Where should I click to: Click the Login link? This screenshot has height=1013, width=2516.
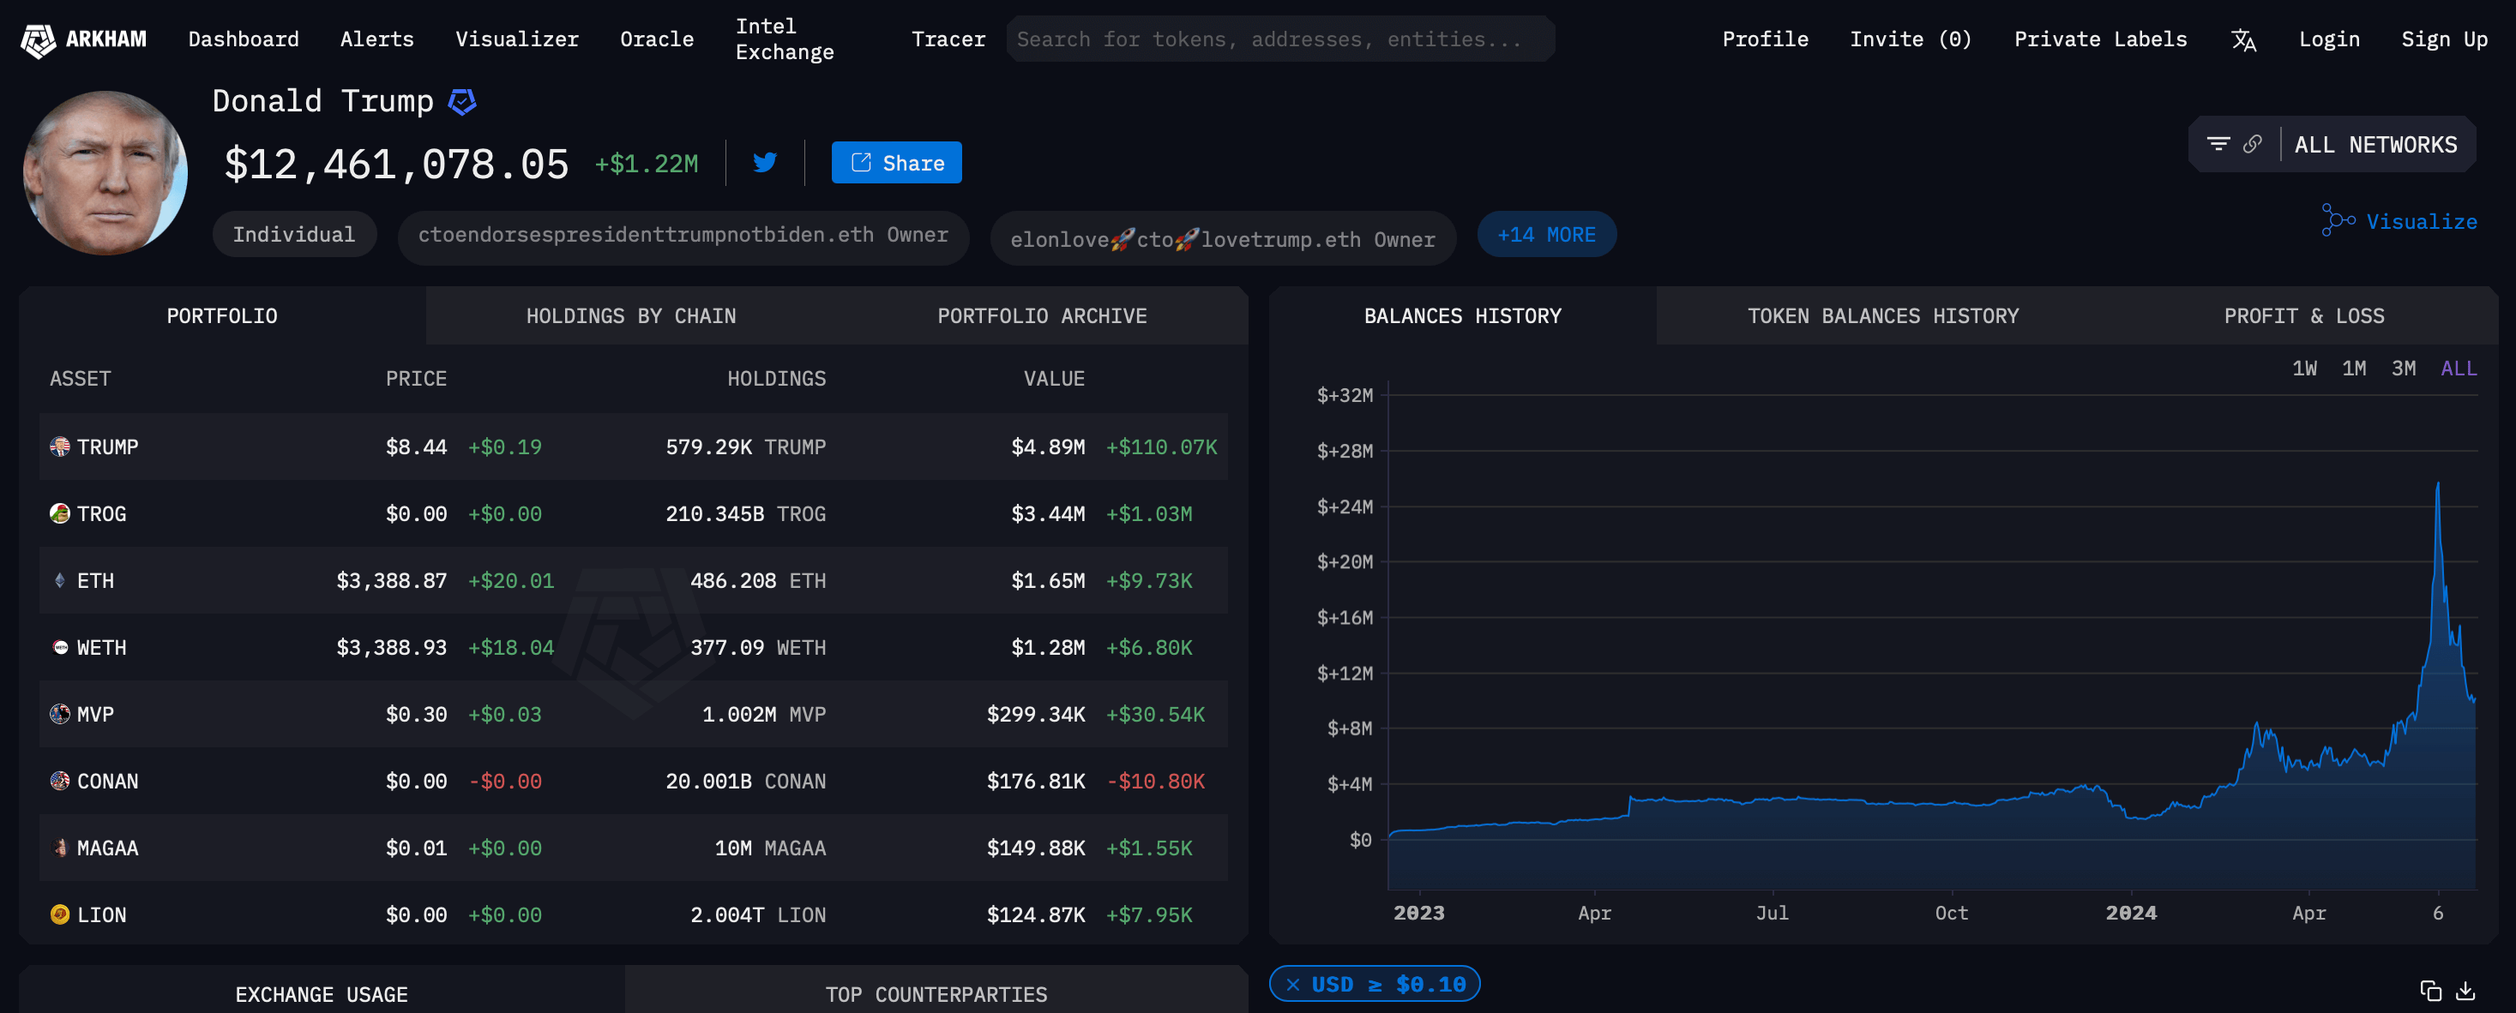point(2328,40)
